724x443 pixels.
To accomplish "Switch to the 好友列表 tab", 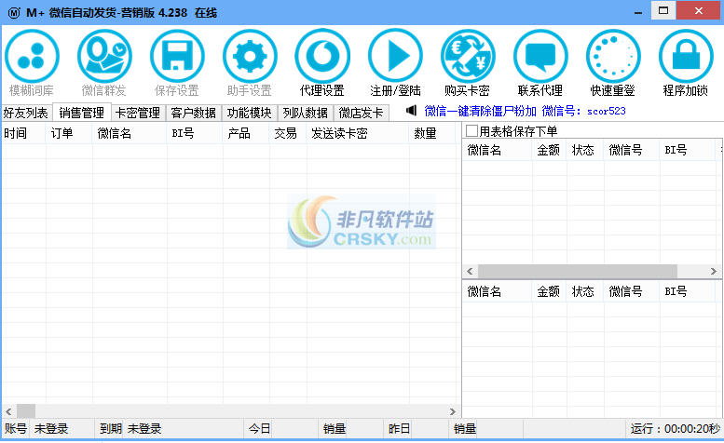I will (x=26, y=113).
